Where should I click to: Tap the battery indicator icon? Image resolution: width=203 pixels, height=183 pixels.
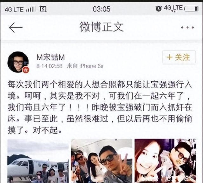click(191, 9)
